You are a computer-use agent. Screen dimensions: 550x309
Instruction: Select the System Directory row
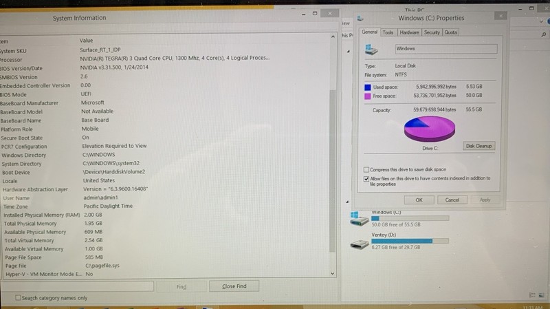(165, 164)
